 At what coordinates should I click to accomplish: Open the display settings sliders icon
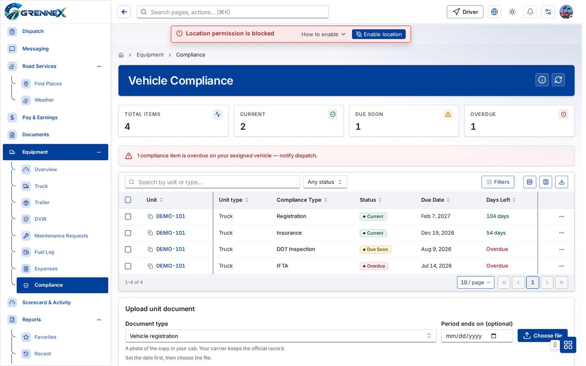coord(548,12)
